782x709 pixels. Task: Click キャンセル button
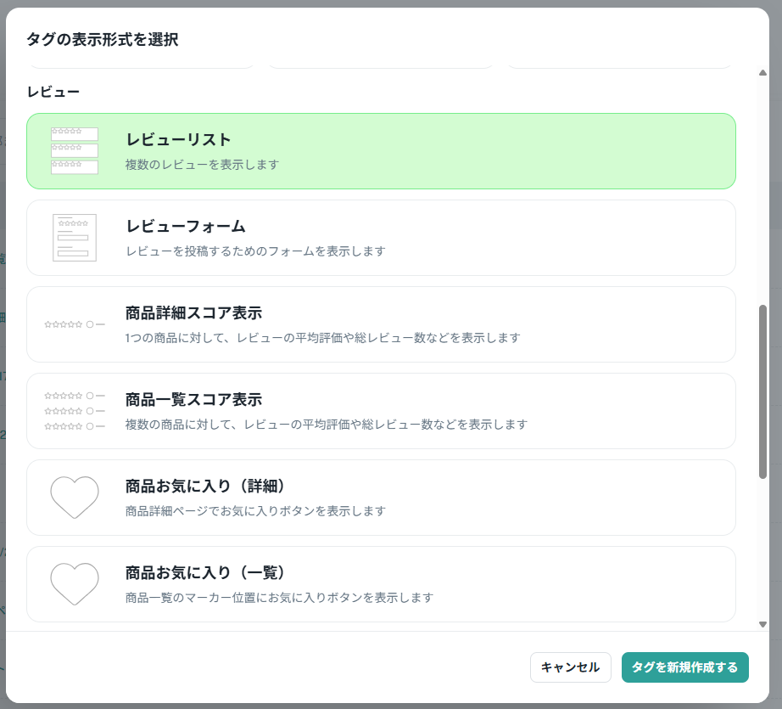(570, 667)
